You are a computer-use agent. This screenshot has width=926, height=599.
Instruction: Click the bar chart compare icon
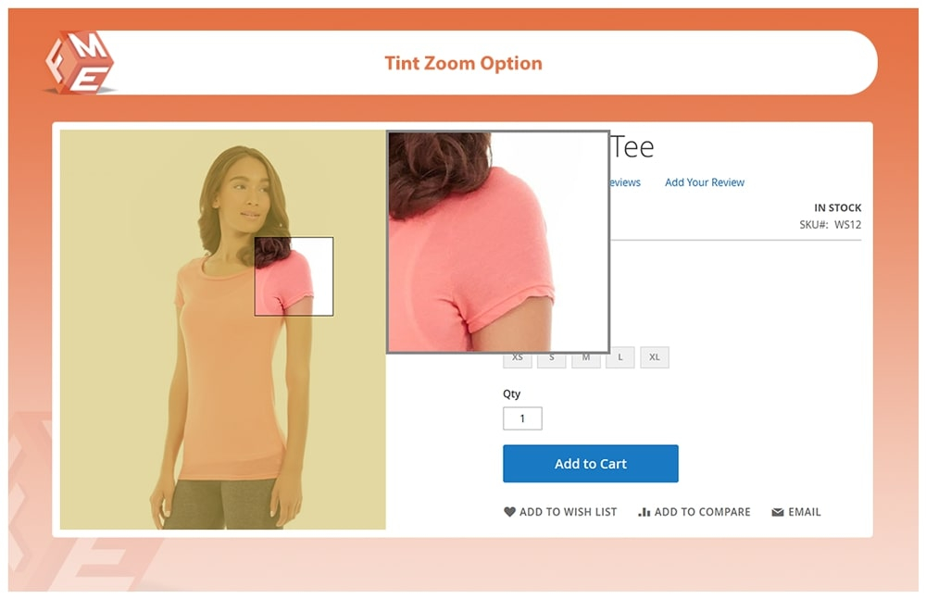[644, 512]
